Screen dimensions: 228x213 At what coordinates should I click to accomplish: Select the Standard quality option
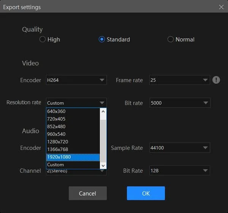coord(102,40)
